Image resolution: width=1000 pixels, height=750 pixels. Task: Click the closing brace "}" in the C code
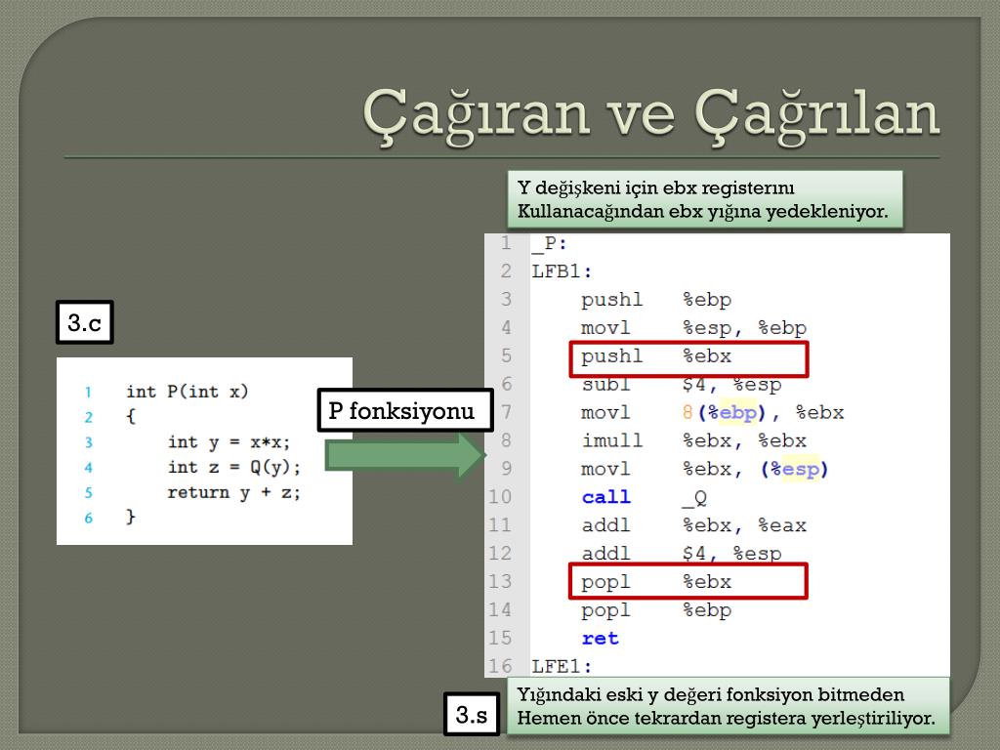[131, 516]
